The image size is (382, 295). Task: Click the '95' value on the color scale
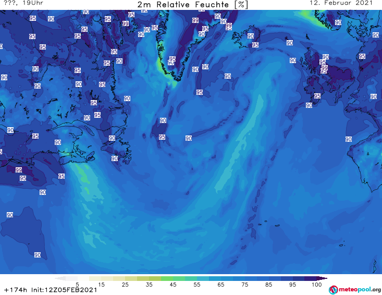click(x=292, y=285)
